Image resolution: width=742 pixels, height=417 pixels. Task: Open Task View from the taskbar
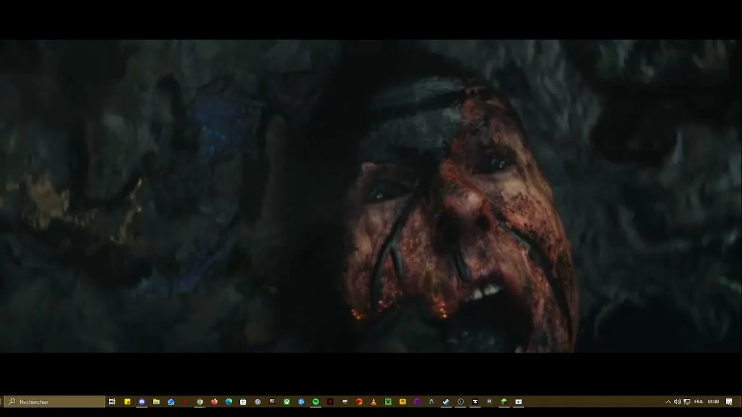click(112, 401)
